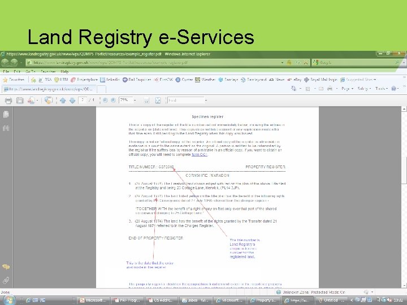Open the Safety dropdown menu
Viewport: 407px width, 305px height.
(364, 89)
